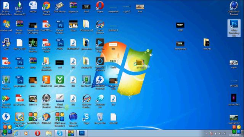Open Opera from the taskbar
Viewport: 244px width, 137px height.
tap(37, 133)
